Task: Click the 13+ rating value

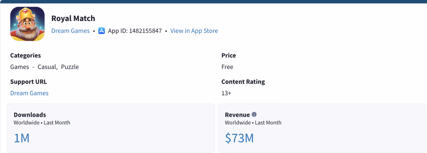Action: pos(226,93)
